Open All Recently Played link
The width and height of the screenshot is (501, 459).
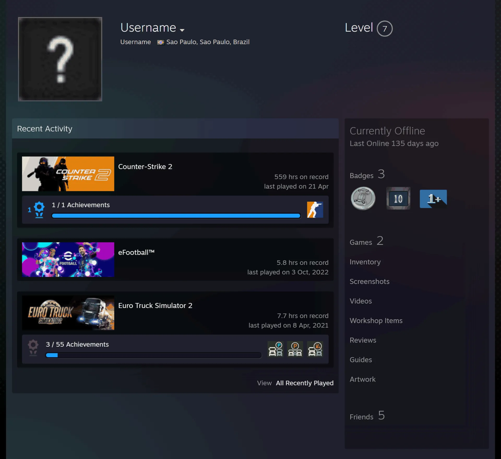pos(305,383)
